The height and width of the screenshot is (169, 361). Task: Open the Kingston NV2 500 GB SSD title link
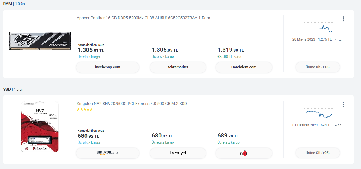[x=131, y=104]
